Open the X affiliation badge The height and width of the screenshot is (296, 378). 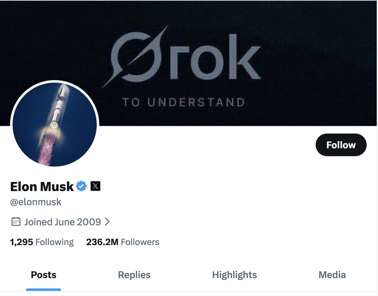(95, 186)
